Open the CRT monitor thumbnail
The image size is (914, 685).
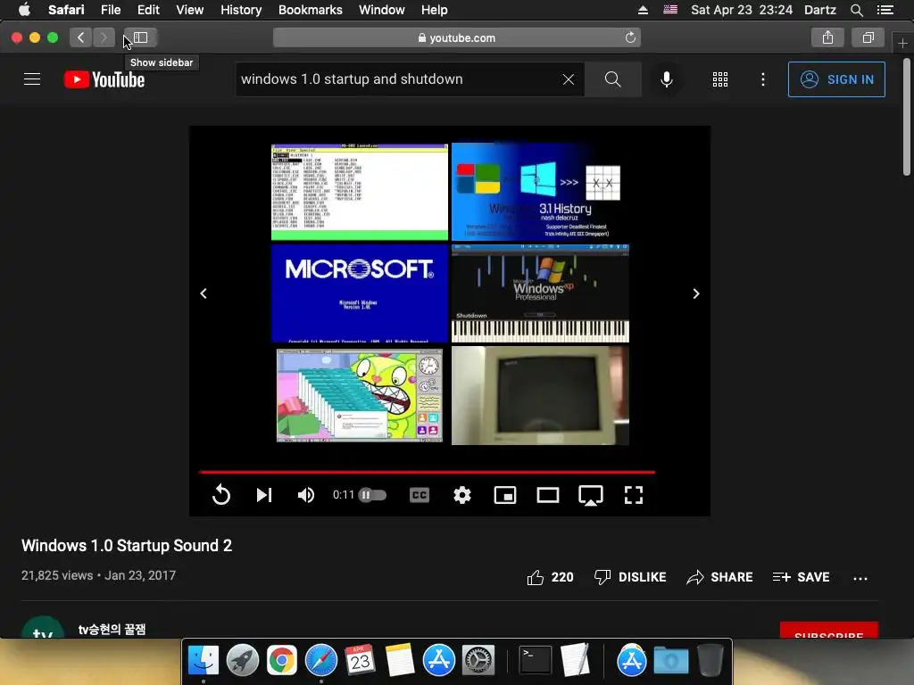click(540, 395)
